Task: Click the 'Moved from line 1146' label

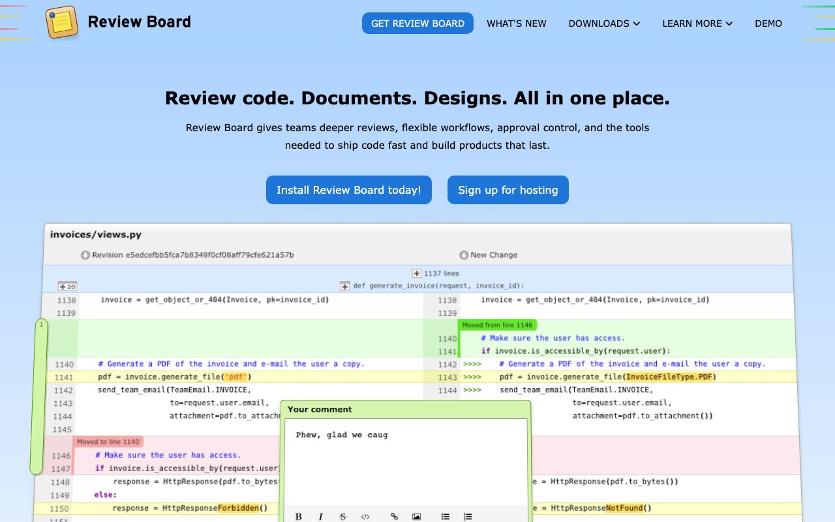Action: click(498, 325)
